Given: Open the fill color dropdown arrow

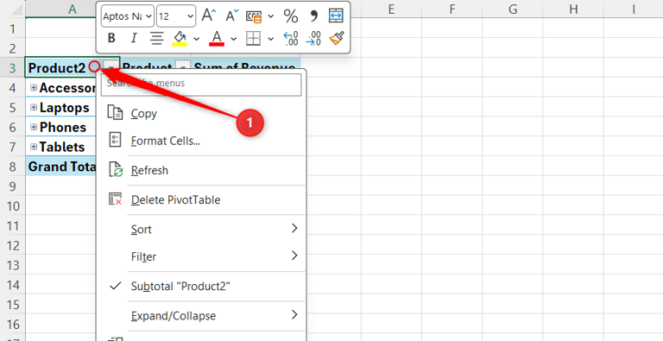Looking at the screenshot, I should pos(197,39).
